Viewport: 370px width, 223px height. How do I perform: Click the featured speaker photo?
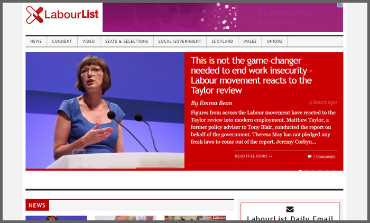(105, 110)
